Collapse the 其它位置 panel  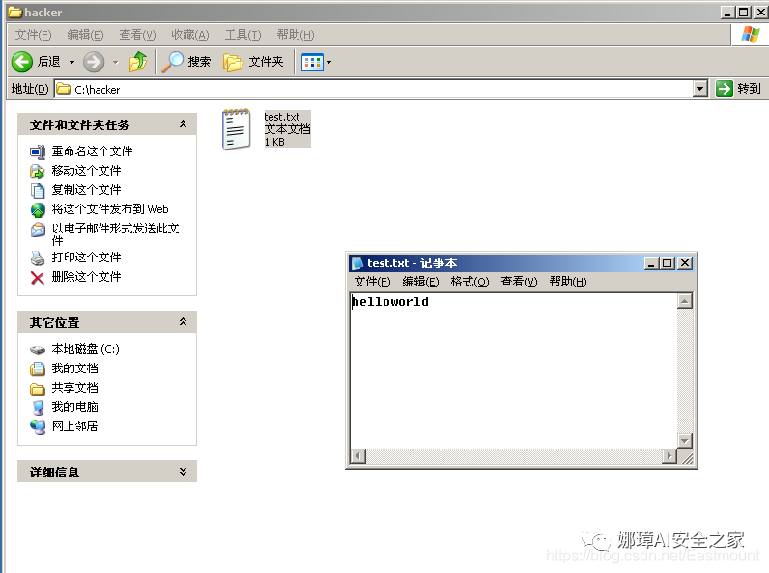coord(183,322)
